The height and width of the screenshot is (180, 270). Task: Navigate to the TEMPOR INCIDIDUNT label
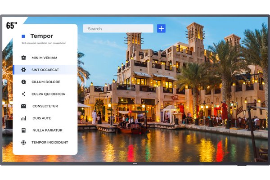point(49,143)
